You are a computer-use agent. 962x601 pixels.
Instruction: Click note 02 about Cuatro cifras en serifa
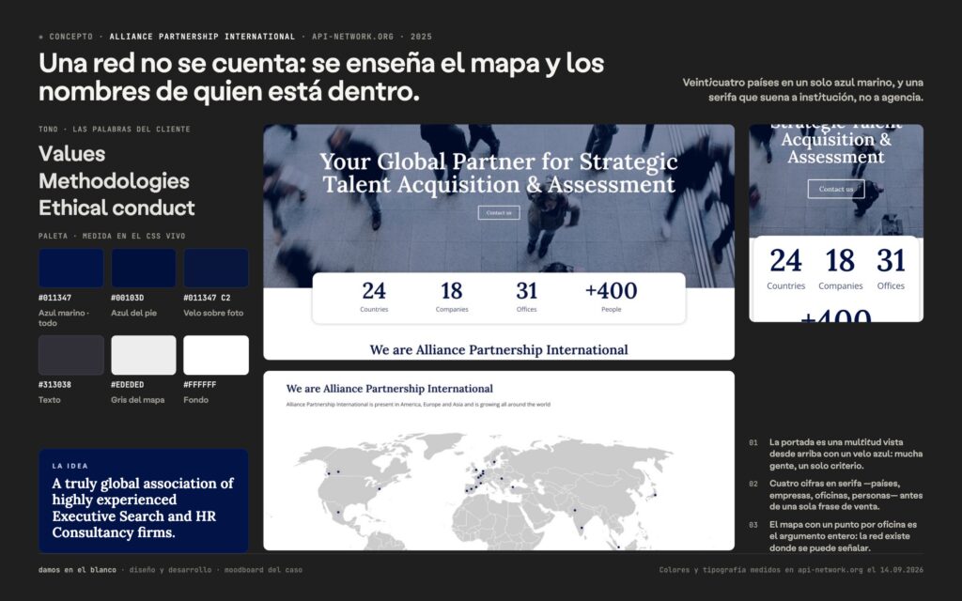pos(846,495)
